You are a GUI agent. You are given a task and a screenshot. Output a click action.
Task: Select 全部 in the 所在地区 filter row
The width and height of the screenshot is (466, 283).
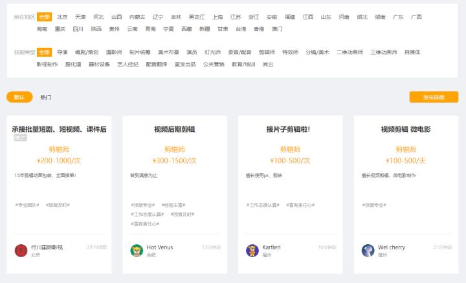click(x=44, y=17)
